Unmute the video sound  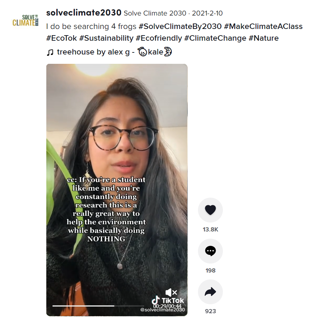point(171,293)
